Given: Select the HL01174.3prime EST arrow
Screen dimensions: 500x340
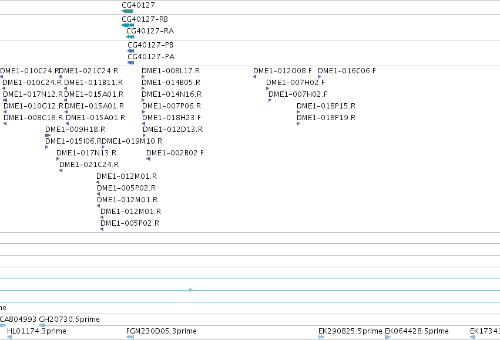Looking at the screenshot, I should pyautogui.click(x=9, y=337).
